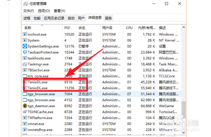Click the svchost.exe process icon
The height and width of the screenshot is (137, 211).
point(25,34)
